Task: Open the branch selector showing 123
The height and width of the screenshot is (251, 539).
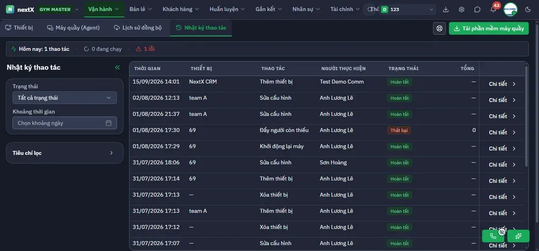Action: [407, 9]
